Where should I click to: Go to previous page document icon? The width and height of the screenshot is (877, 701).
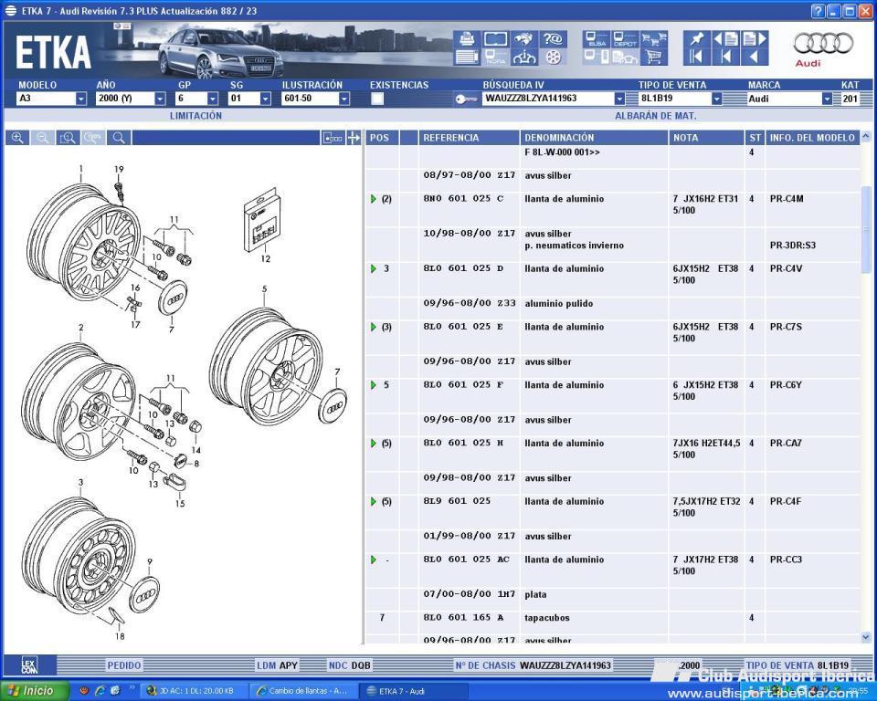pyautogui.click(x=725, y=38)
